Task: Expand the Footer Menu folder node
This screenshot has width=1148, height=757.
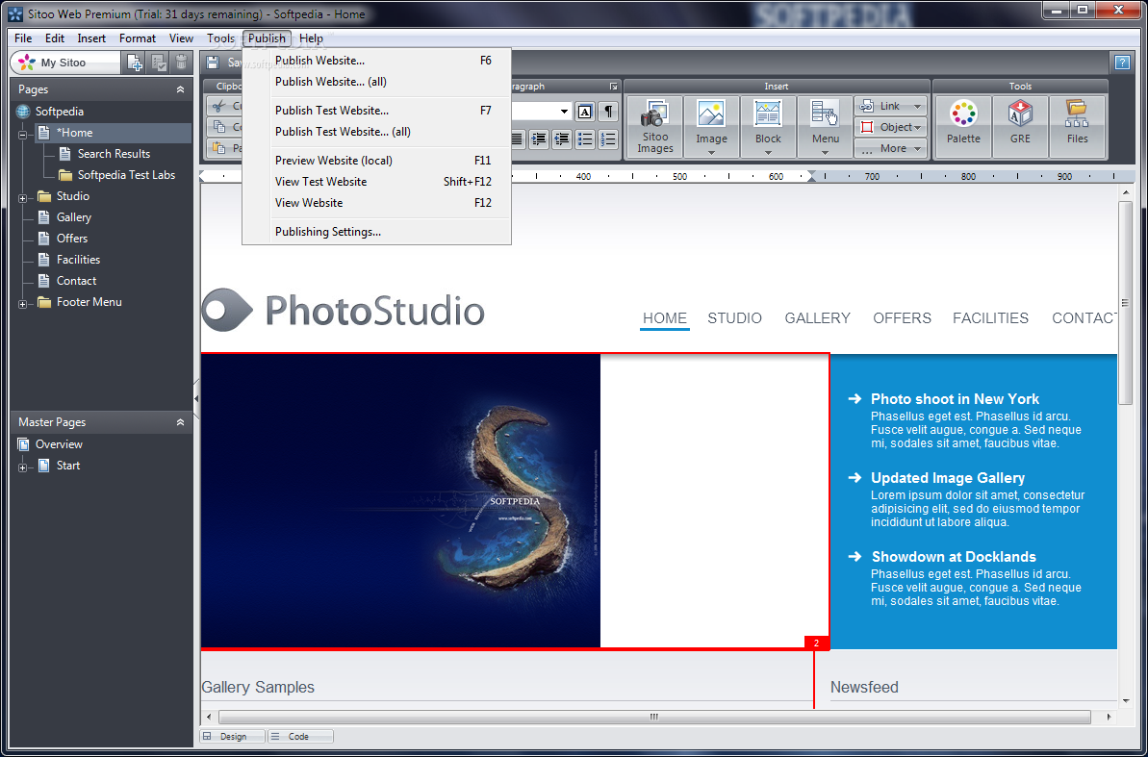Action: pos(23,304)
